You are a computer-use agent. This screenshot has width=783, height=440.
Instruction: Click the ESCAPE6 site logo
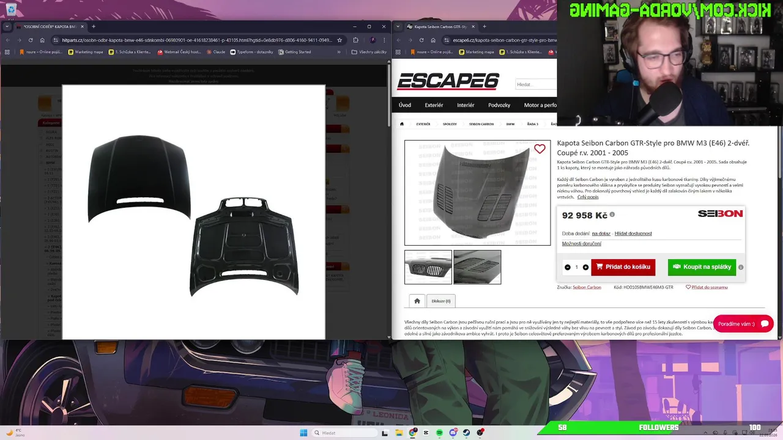pyautogui.click(x=448, y=82)
